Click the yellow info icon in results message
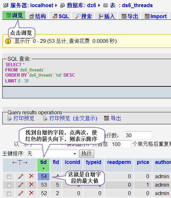The height and width of the screenshot is (198, 171). 8,41
